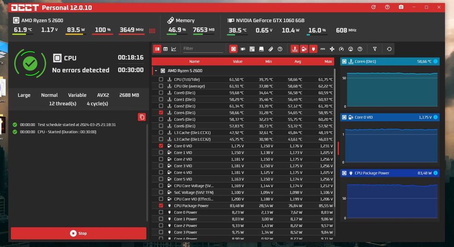The width and height of the screenshot is (454, 247).
Task: Click the Core 0 VID graph info icon
Action: (x=435, y=117)
